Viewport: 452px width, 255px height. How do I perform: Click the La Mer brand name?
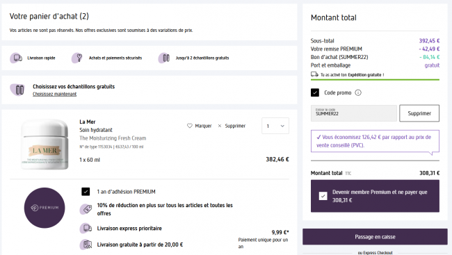(88, 122)
